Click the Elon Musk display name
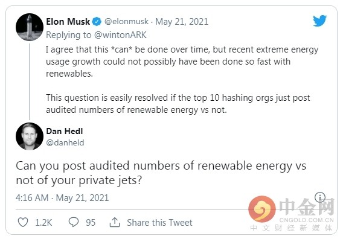Viewport: 343px width, 239px height. coord(68,22)
